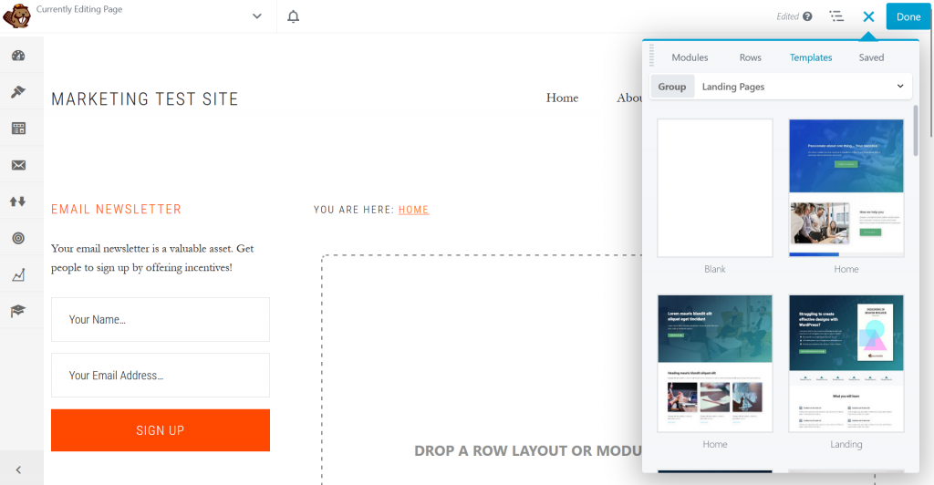Select the Templates tab
Viewport: 934px width, 485px height.
(811, 57)
